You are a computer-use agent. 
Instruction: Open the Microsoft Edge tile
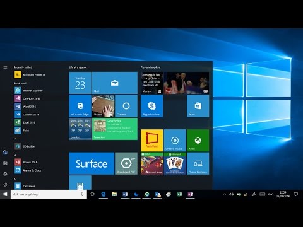[x=80, y=106]
